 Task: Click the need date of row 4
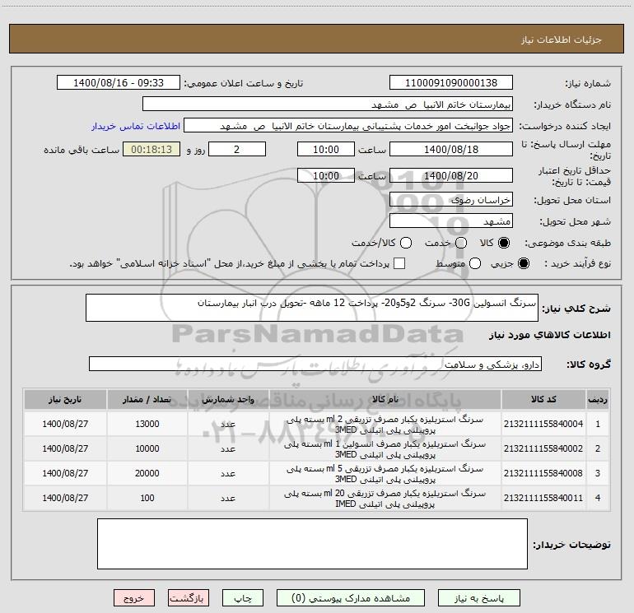(x=65, y=498)
